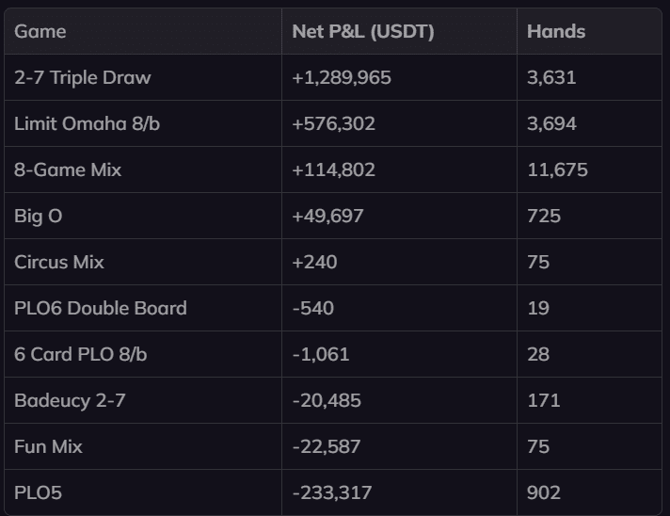Click the +49,697 Big O profit value

328,216
